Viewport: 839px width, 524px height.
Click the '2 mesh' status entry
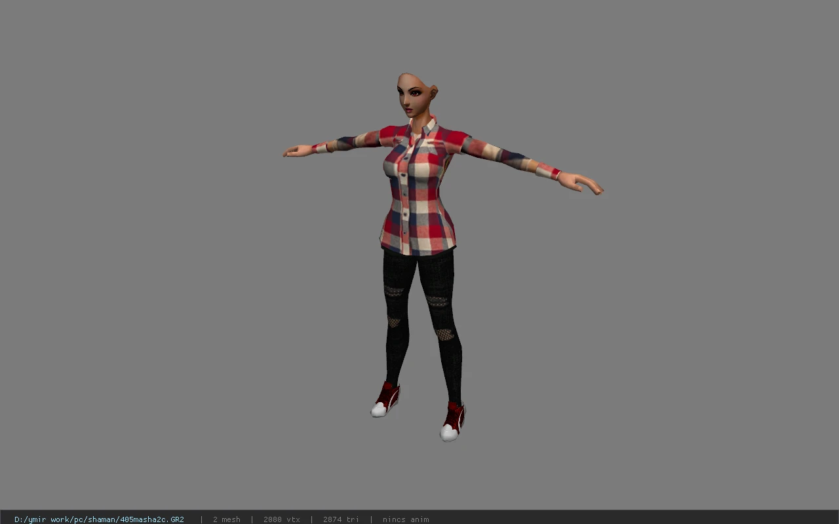(x=226, y=519)
